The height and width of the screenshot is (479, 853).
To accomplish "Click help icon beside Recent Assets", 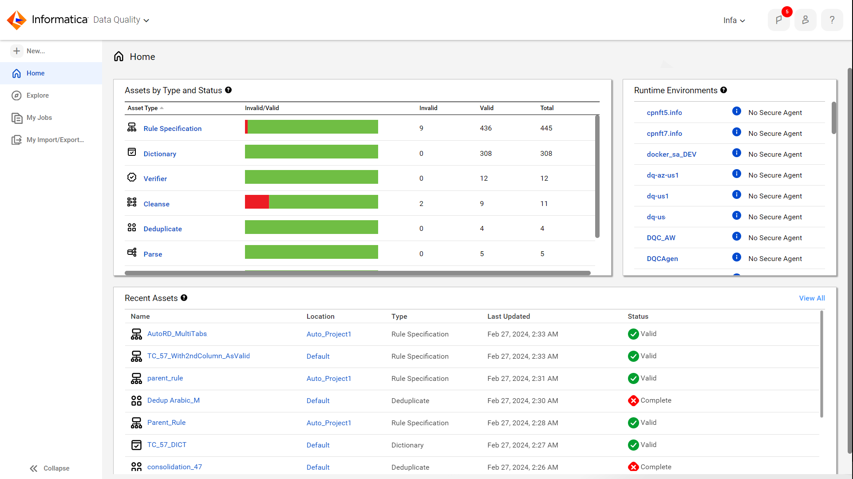I will (184, 298).
